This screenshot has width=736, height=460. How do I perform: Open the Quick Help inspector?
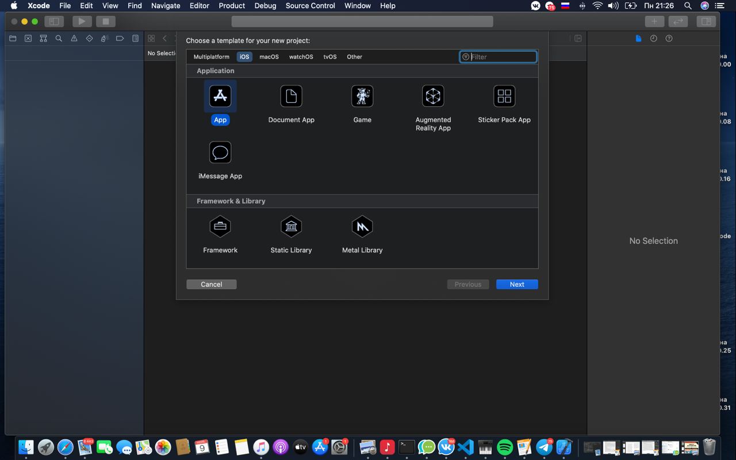[669, 39]
